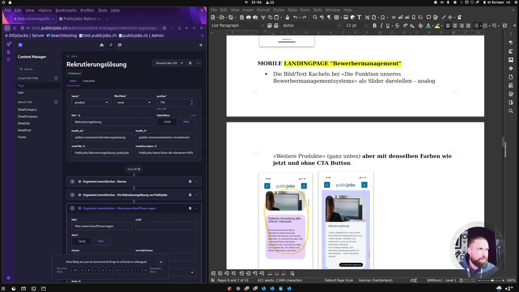The width and height of the screenshot is (519, 292).
Task: Toggle unordered bullet list in Writer
Action: click(476, 26)
